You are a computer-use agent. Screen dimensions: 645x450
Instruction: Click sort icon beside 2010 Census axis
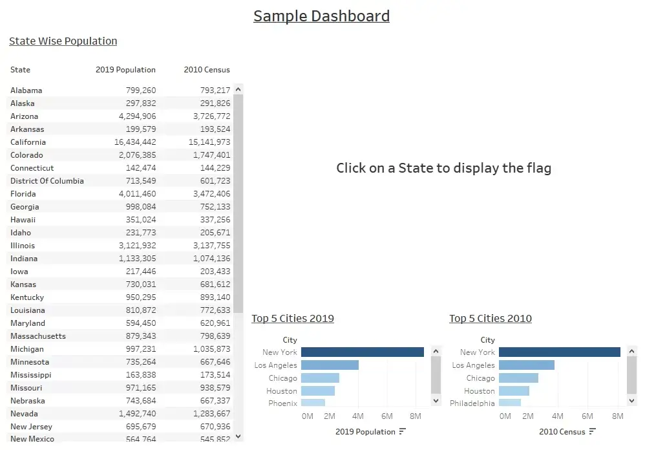(593, 431)
